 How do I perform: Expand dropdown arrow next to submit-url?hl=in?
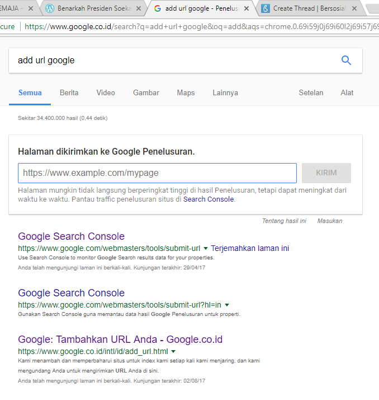pos(227,305)
